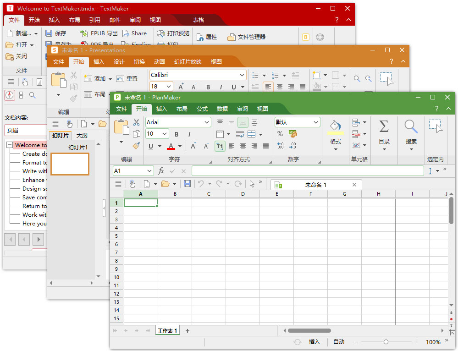Image resolution: width=458 pixels, height=351 pixels.
Task: Click the Copy icon in PlanMaker ribbon
Action: tap(137, 134)
